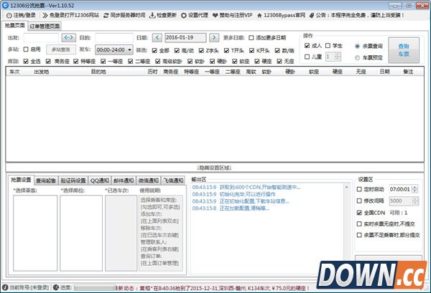Screen dimensions: 431x293
Task: Toggle 实时余票无座时,不提交 checkbox
Action: click(359, 224)
